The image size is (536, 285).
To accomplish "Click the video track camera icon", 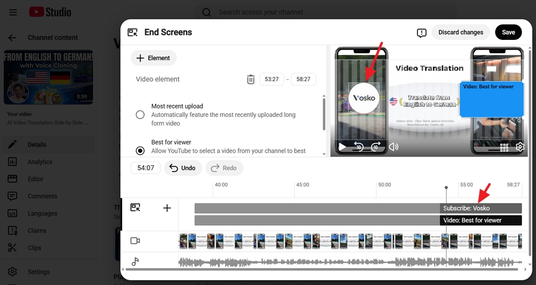I will coord(135,241).
